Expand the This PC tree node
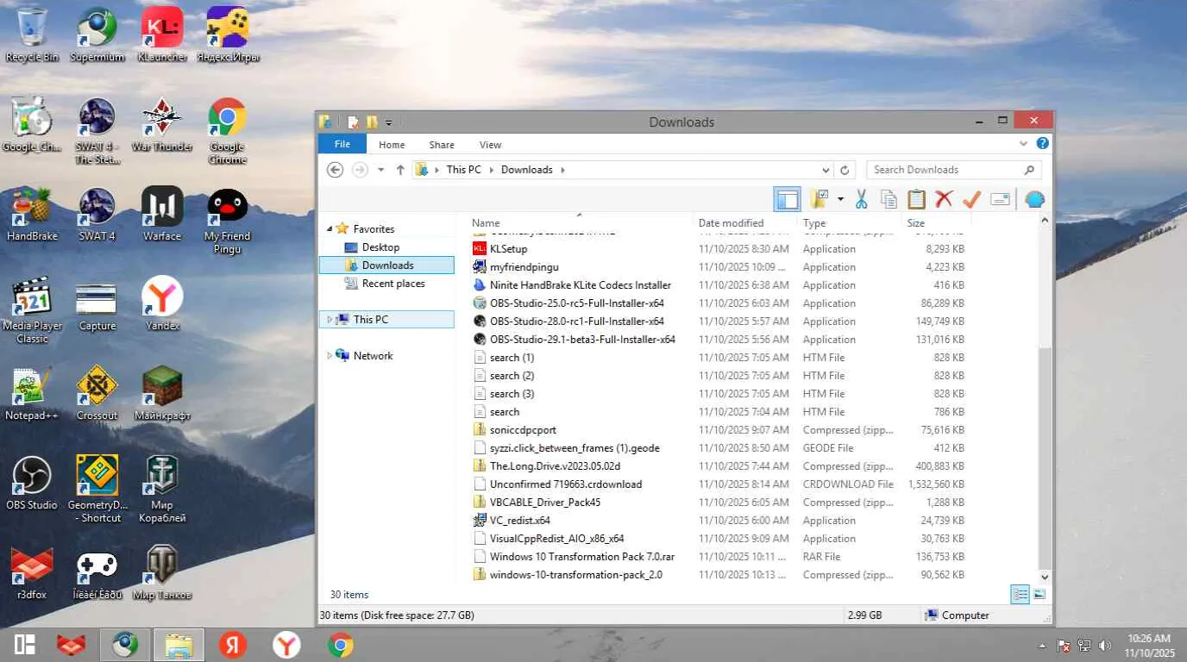The image size is (1187, 662). pyautogui.click(x=329, y=320)
